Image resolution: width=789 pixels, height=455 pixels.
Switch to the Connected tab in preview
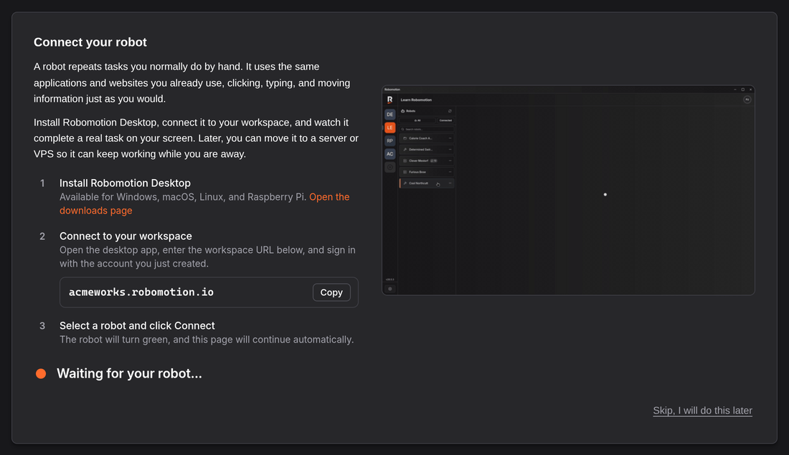[445, 120]
